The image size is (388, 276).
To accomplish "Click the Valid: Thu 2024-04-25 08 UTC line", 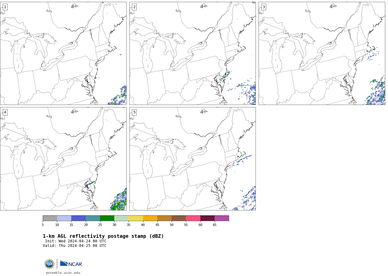I will coord(75,246).
